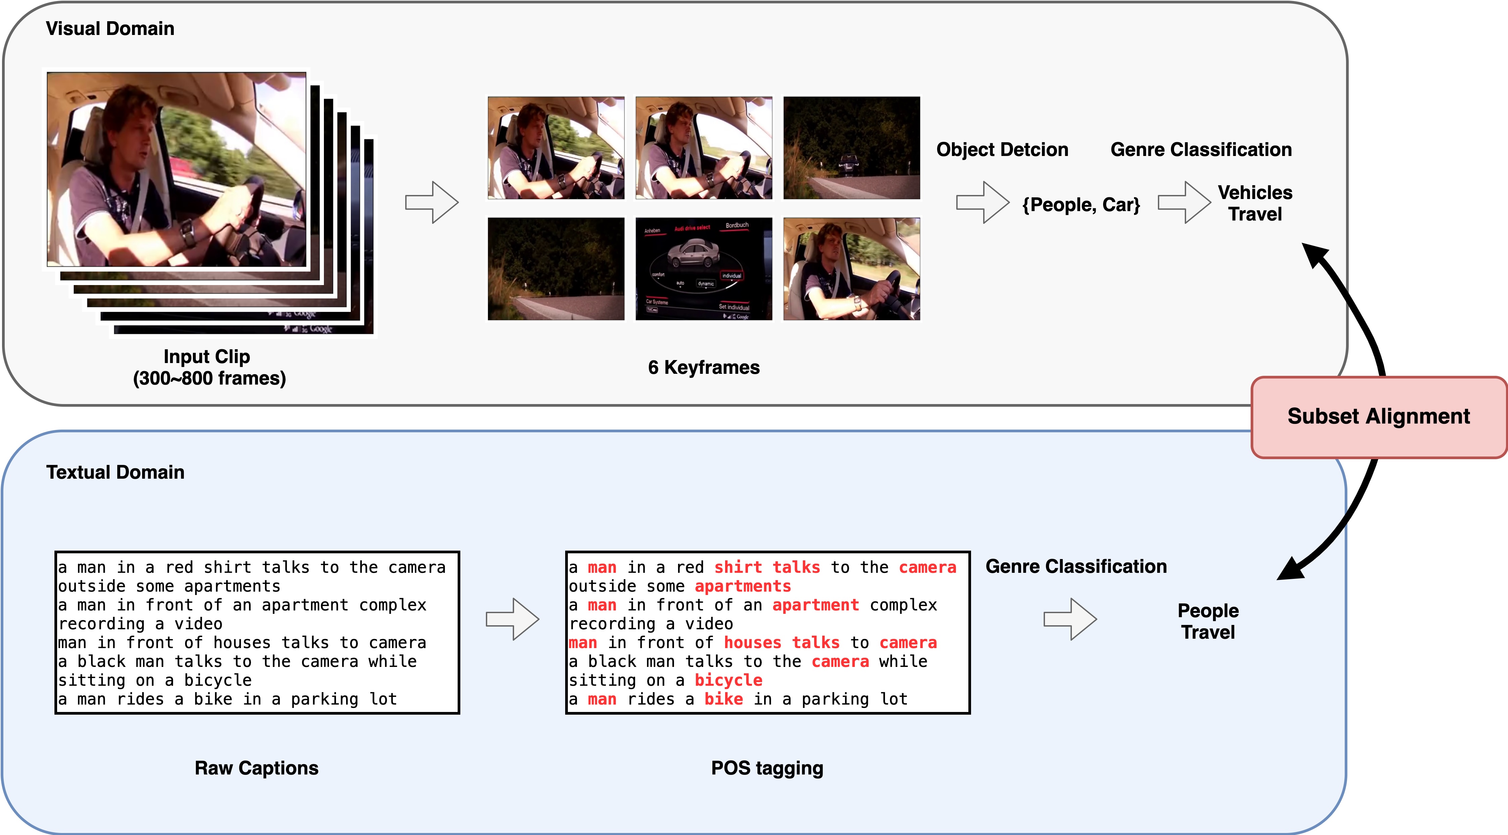This screenshot has height=835, width=1508.
Task: Click the arrow between input clip and keyframes
Action: (x=432, y=203)
